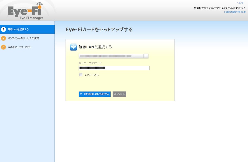Image resolution: width=248 pixels, height=162 pixels.
Task: Click the ネットワークパスワード field label
Action: coord(90,63)
